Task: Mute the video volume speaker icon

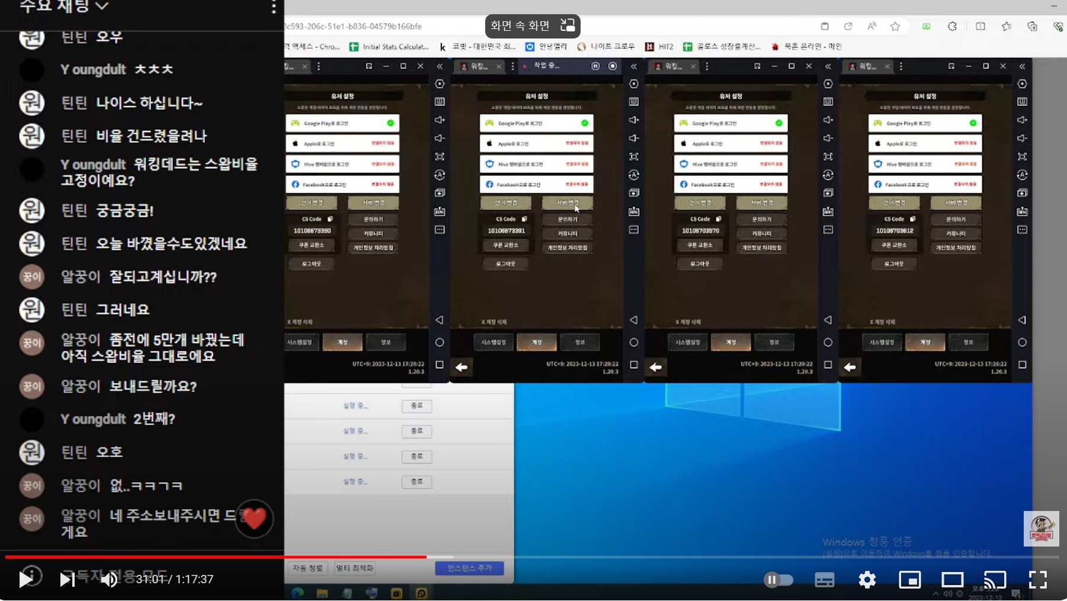Action: (108, 579)
